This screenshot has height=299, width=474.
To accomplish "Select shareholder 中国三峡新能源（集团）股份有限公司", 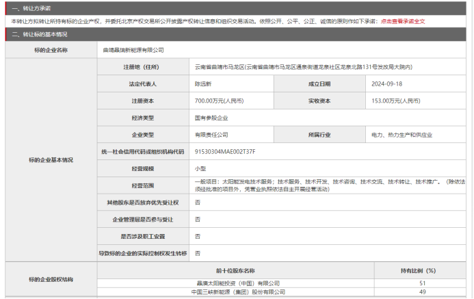I will (238, 292).
